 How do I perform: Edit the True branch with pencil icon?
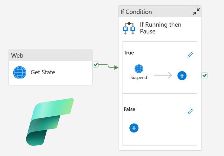tap(190, 54)
